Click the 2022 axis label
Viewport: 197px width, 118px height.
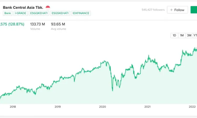[192, 107]
